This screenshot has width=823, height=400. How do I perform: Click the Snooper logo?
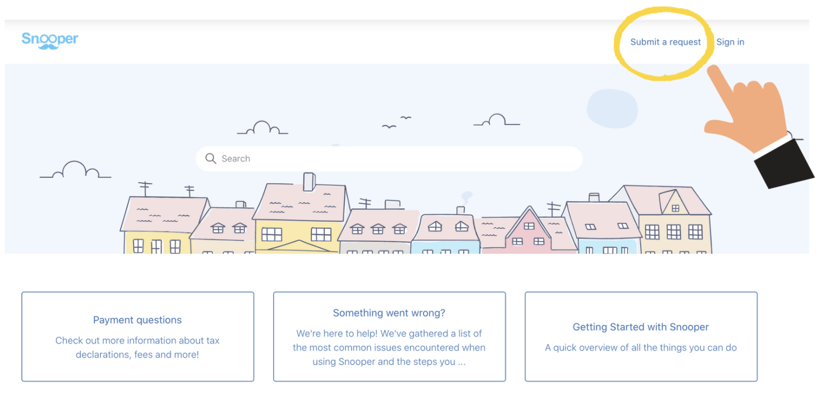(50, 40)
